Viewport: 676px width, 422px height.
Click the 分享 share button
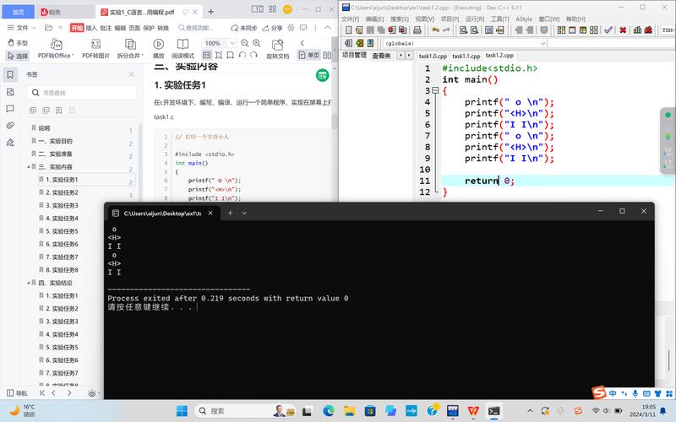pos(271,27)
